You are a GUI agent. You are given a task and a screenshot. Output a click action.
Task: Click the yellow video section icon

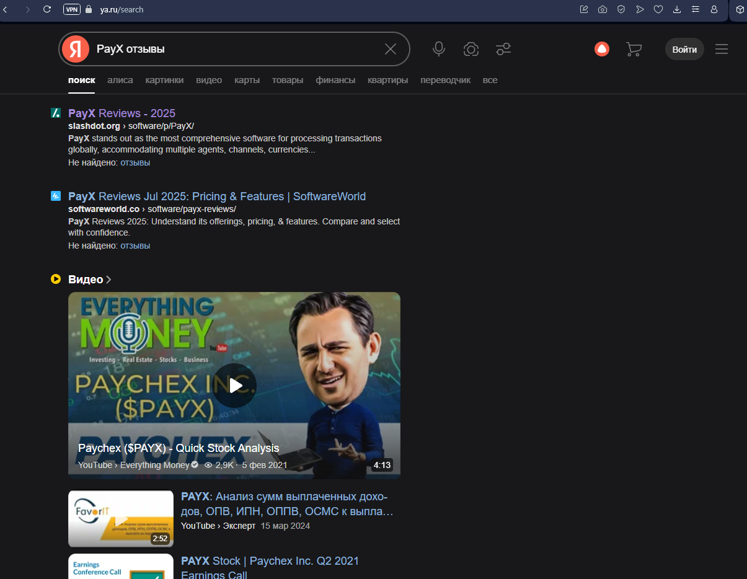pos(56,280)
